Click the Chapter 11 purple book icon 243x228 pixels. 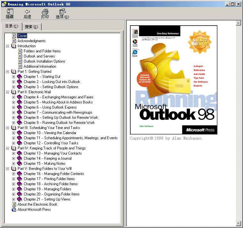tap(20, 138)
